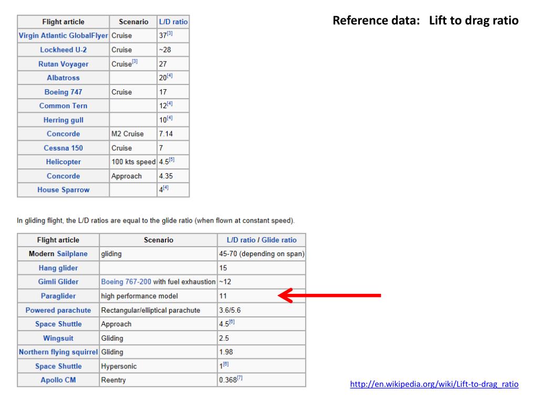This screenshot has width=538, height=403.
Task: Click the Space Shuttle link in the Hypersonic row
Action: point(58,366)
